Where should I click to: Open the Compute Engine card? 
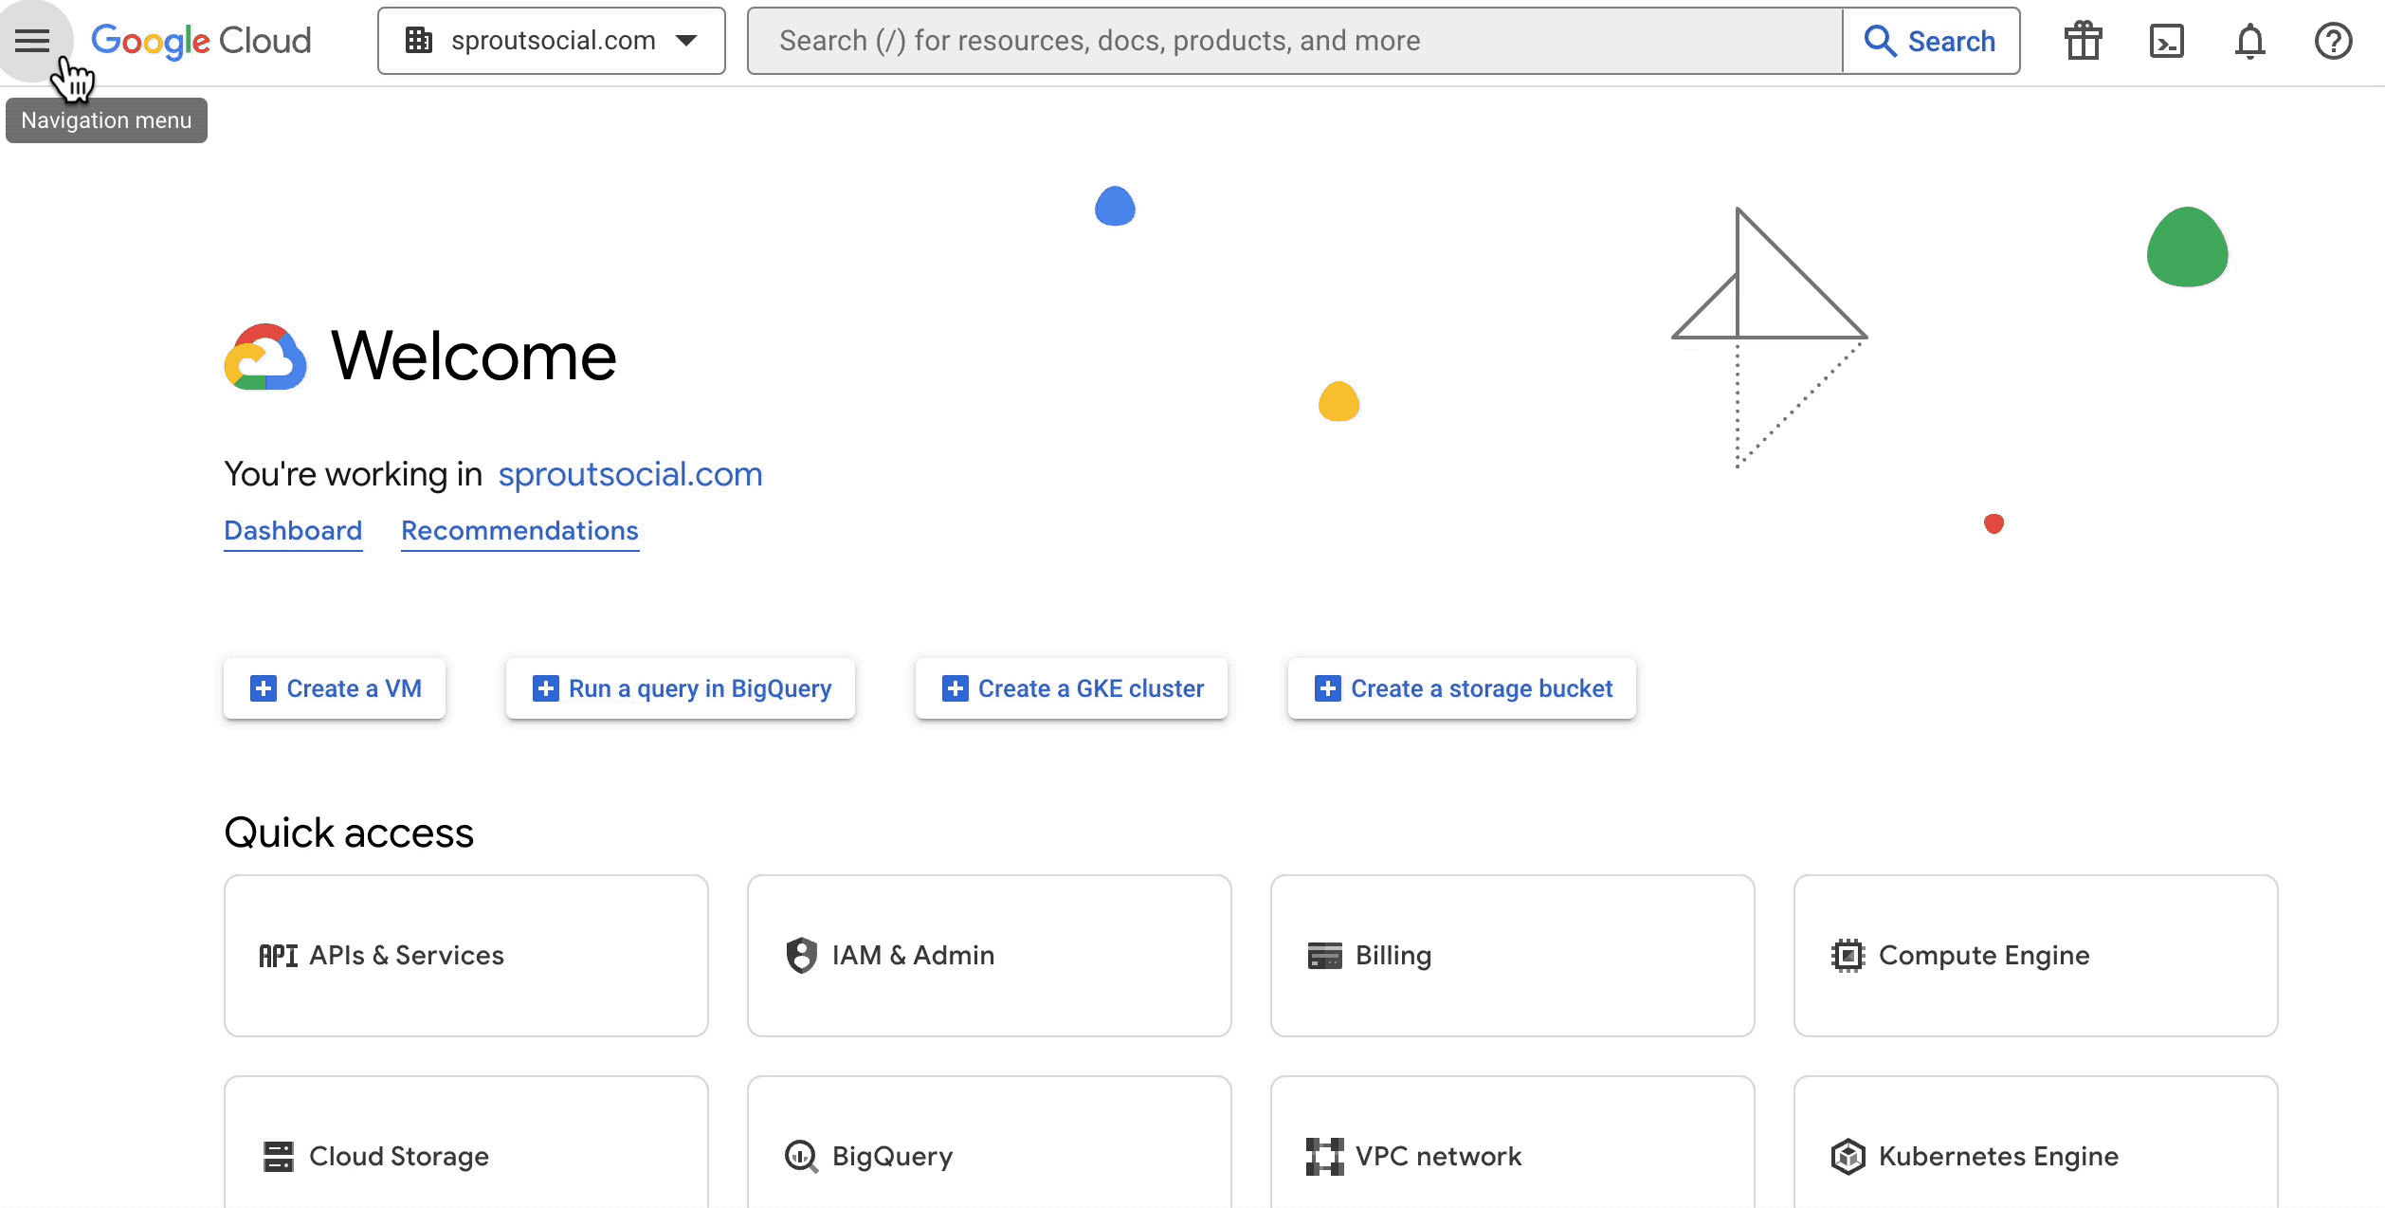2035,955
